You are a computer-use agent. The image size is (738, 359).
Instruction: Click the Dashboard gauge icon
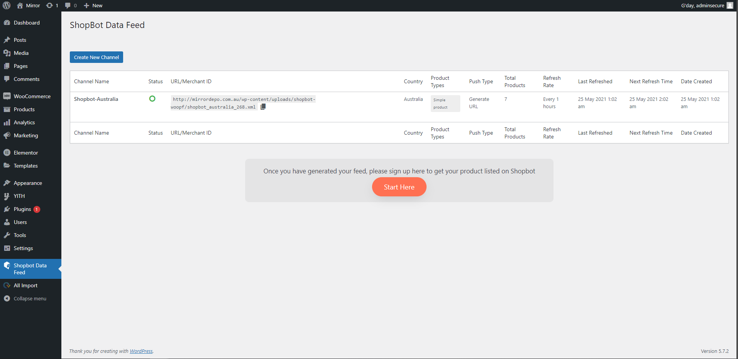point(7,23)
